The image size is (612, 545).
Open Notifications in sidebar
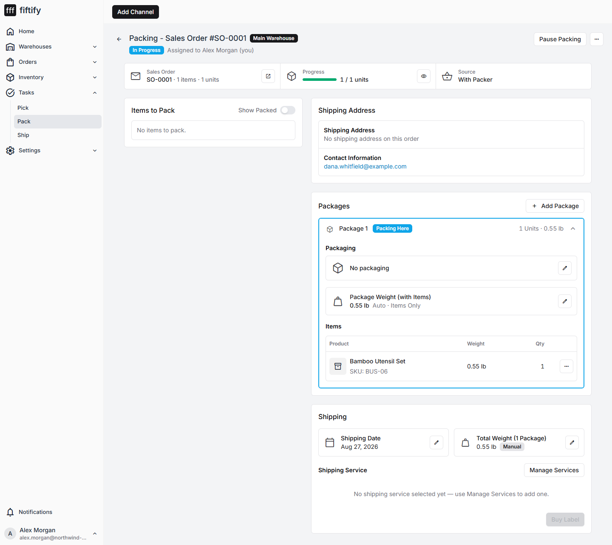52,512
